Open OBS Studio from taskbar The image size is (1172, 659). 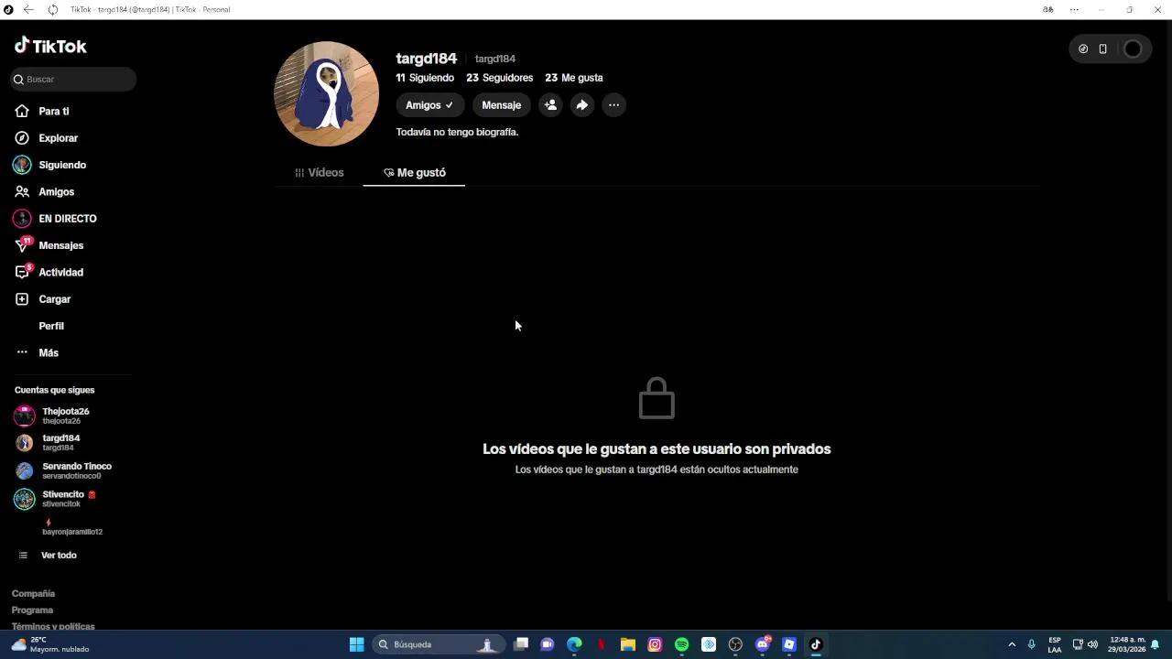pos(735,644)
